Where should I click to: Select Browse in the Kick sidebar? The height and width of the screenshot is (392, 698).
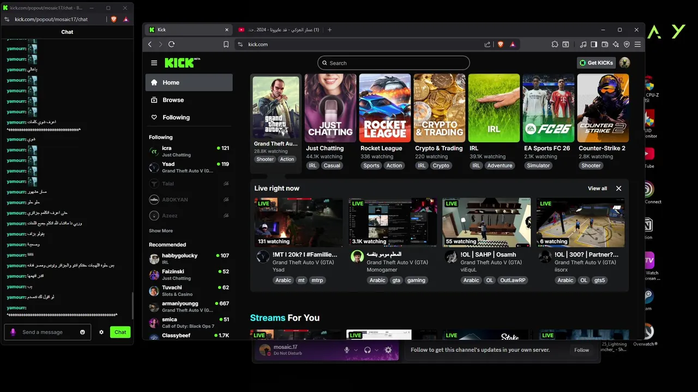click(x=189, y=100)
